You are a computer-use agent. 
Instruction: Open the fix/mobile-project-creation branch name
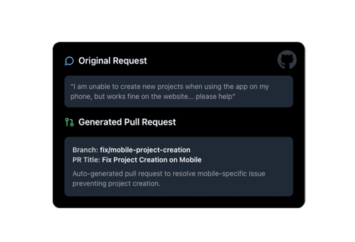[145, 150]
